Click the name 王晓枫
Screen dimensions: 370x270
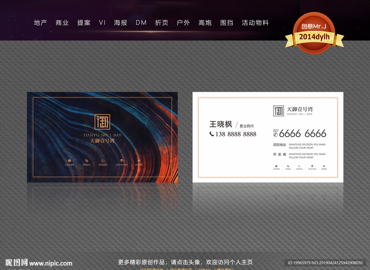(221, 124)
